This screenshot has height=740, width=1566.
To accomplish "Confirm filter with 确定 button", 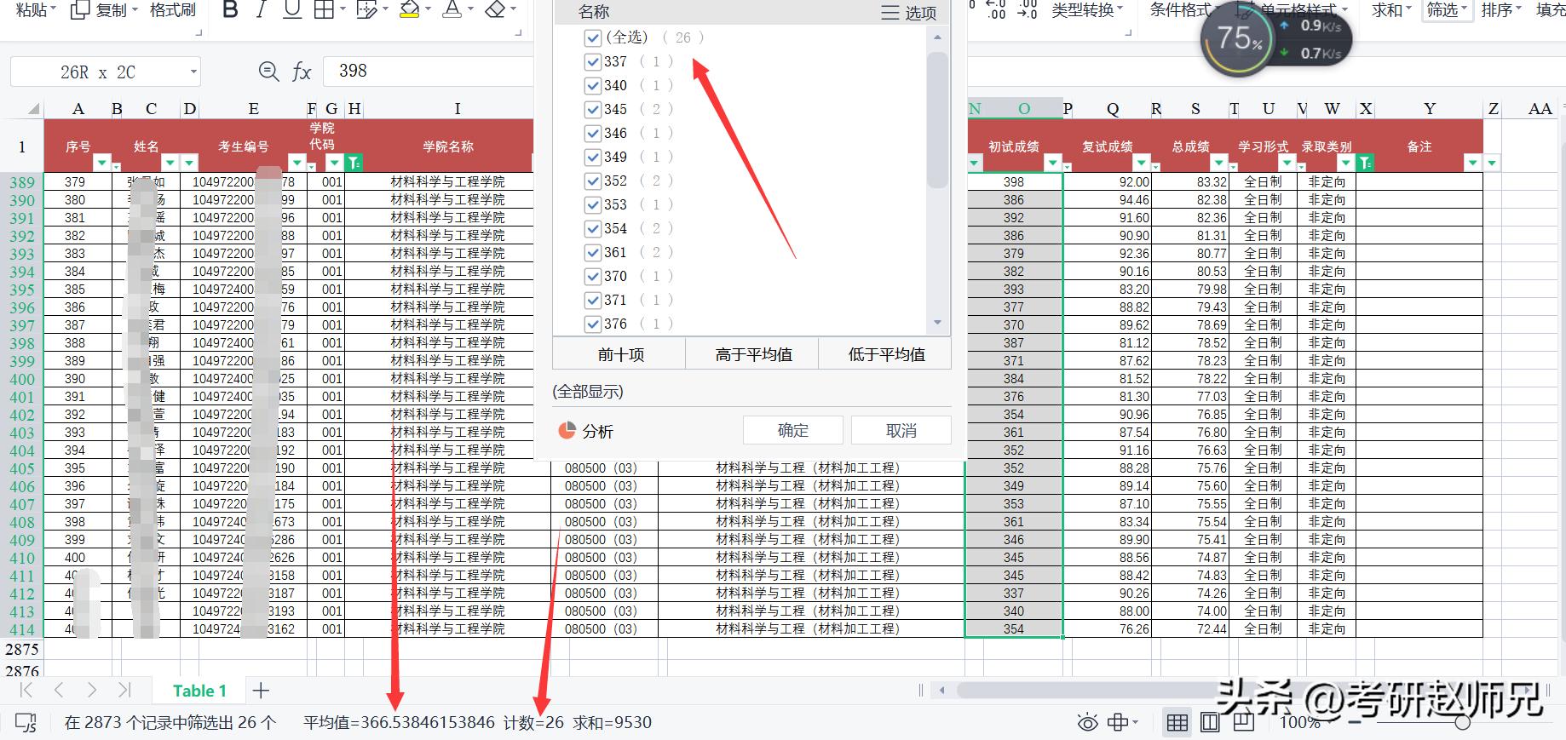I will tap(792, 430).
